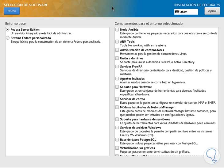
Task: Toggle the Agentes Invitados checkbox
Action: 117,78
